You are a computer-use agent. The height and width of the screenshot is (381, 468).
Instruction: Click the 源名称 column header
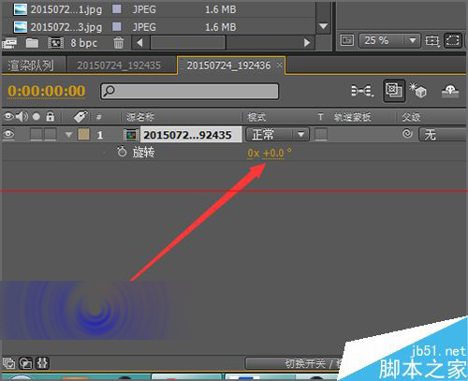point(140,117)
